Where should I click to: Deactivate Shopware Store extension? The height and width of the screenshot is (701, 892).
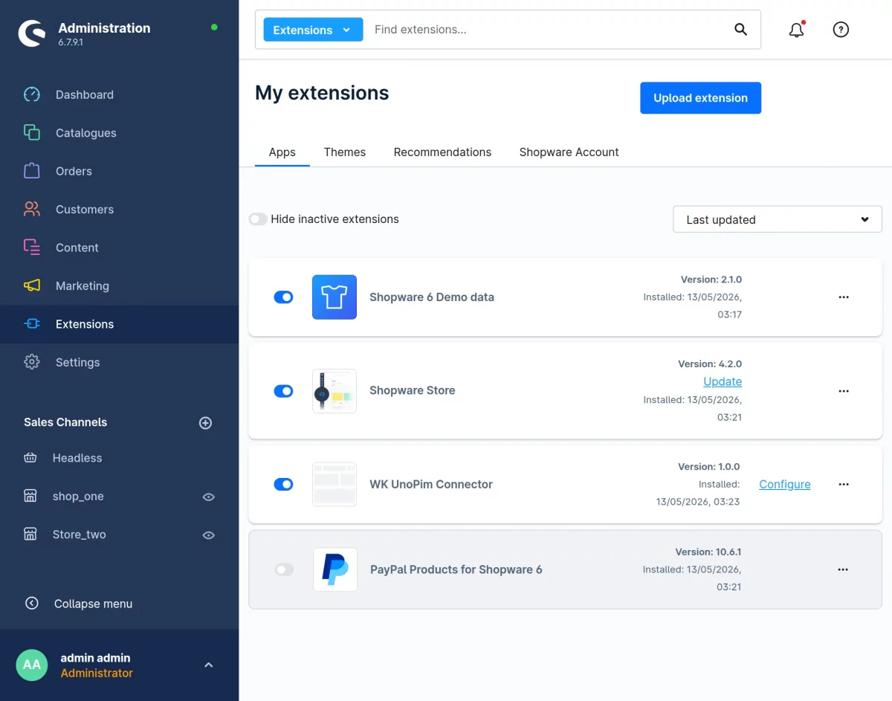click(284, 391)
